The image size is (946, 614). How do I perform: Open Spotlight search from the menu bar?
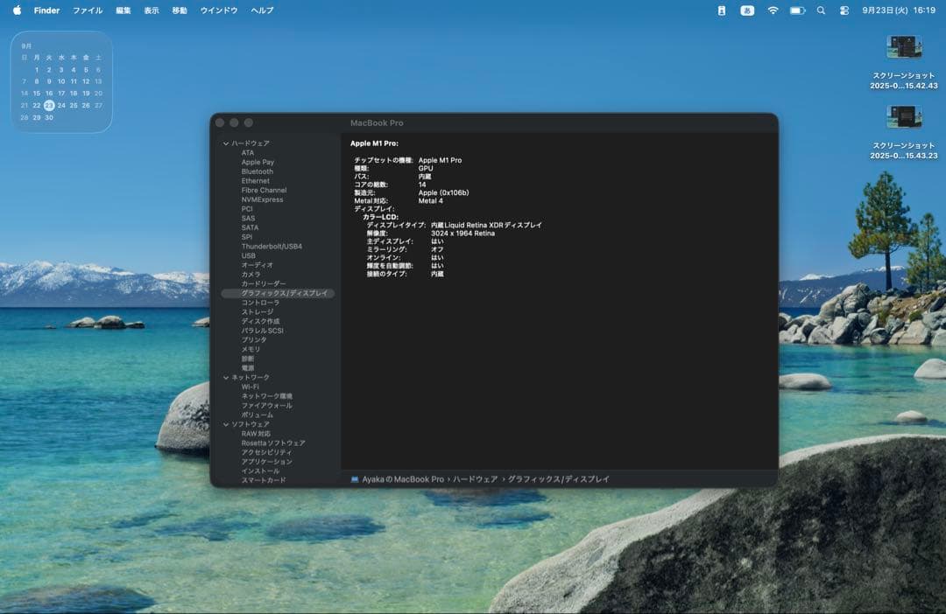(820, 11)
